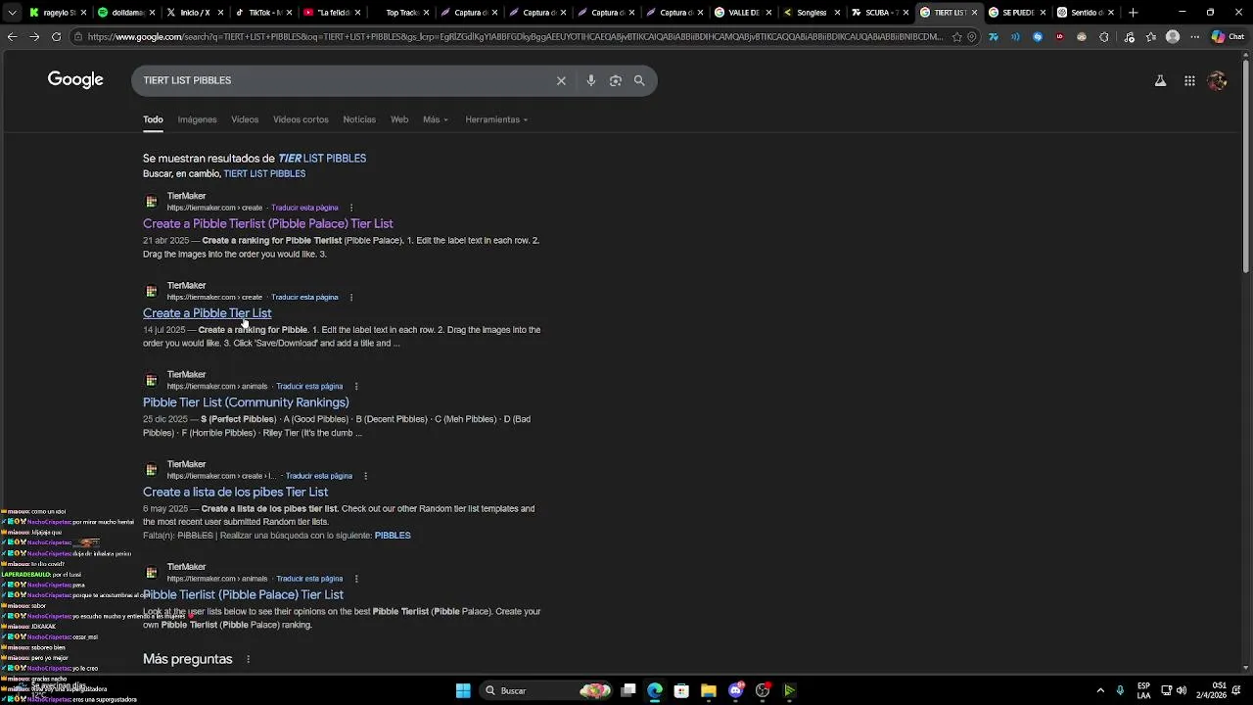This screenshot has width=1253, height=705.
Task: Open corrected TIER LIST PIBBLES search link
Action: click(x=322, y=158)
